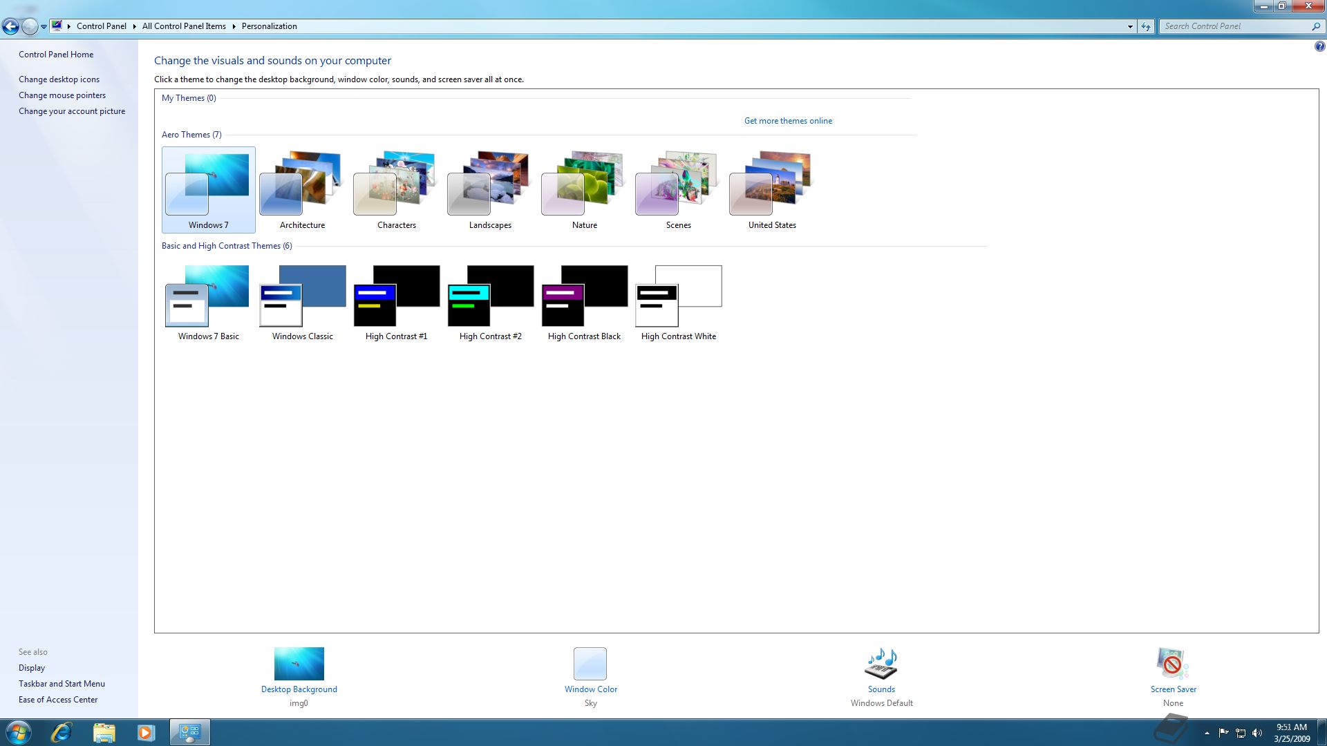Launch Windows Media Player from taskbar
The height and width of the screenshot is (746, 1327).
(x=146, y=732)
